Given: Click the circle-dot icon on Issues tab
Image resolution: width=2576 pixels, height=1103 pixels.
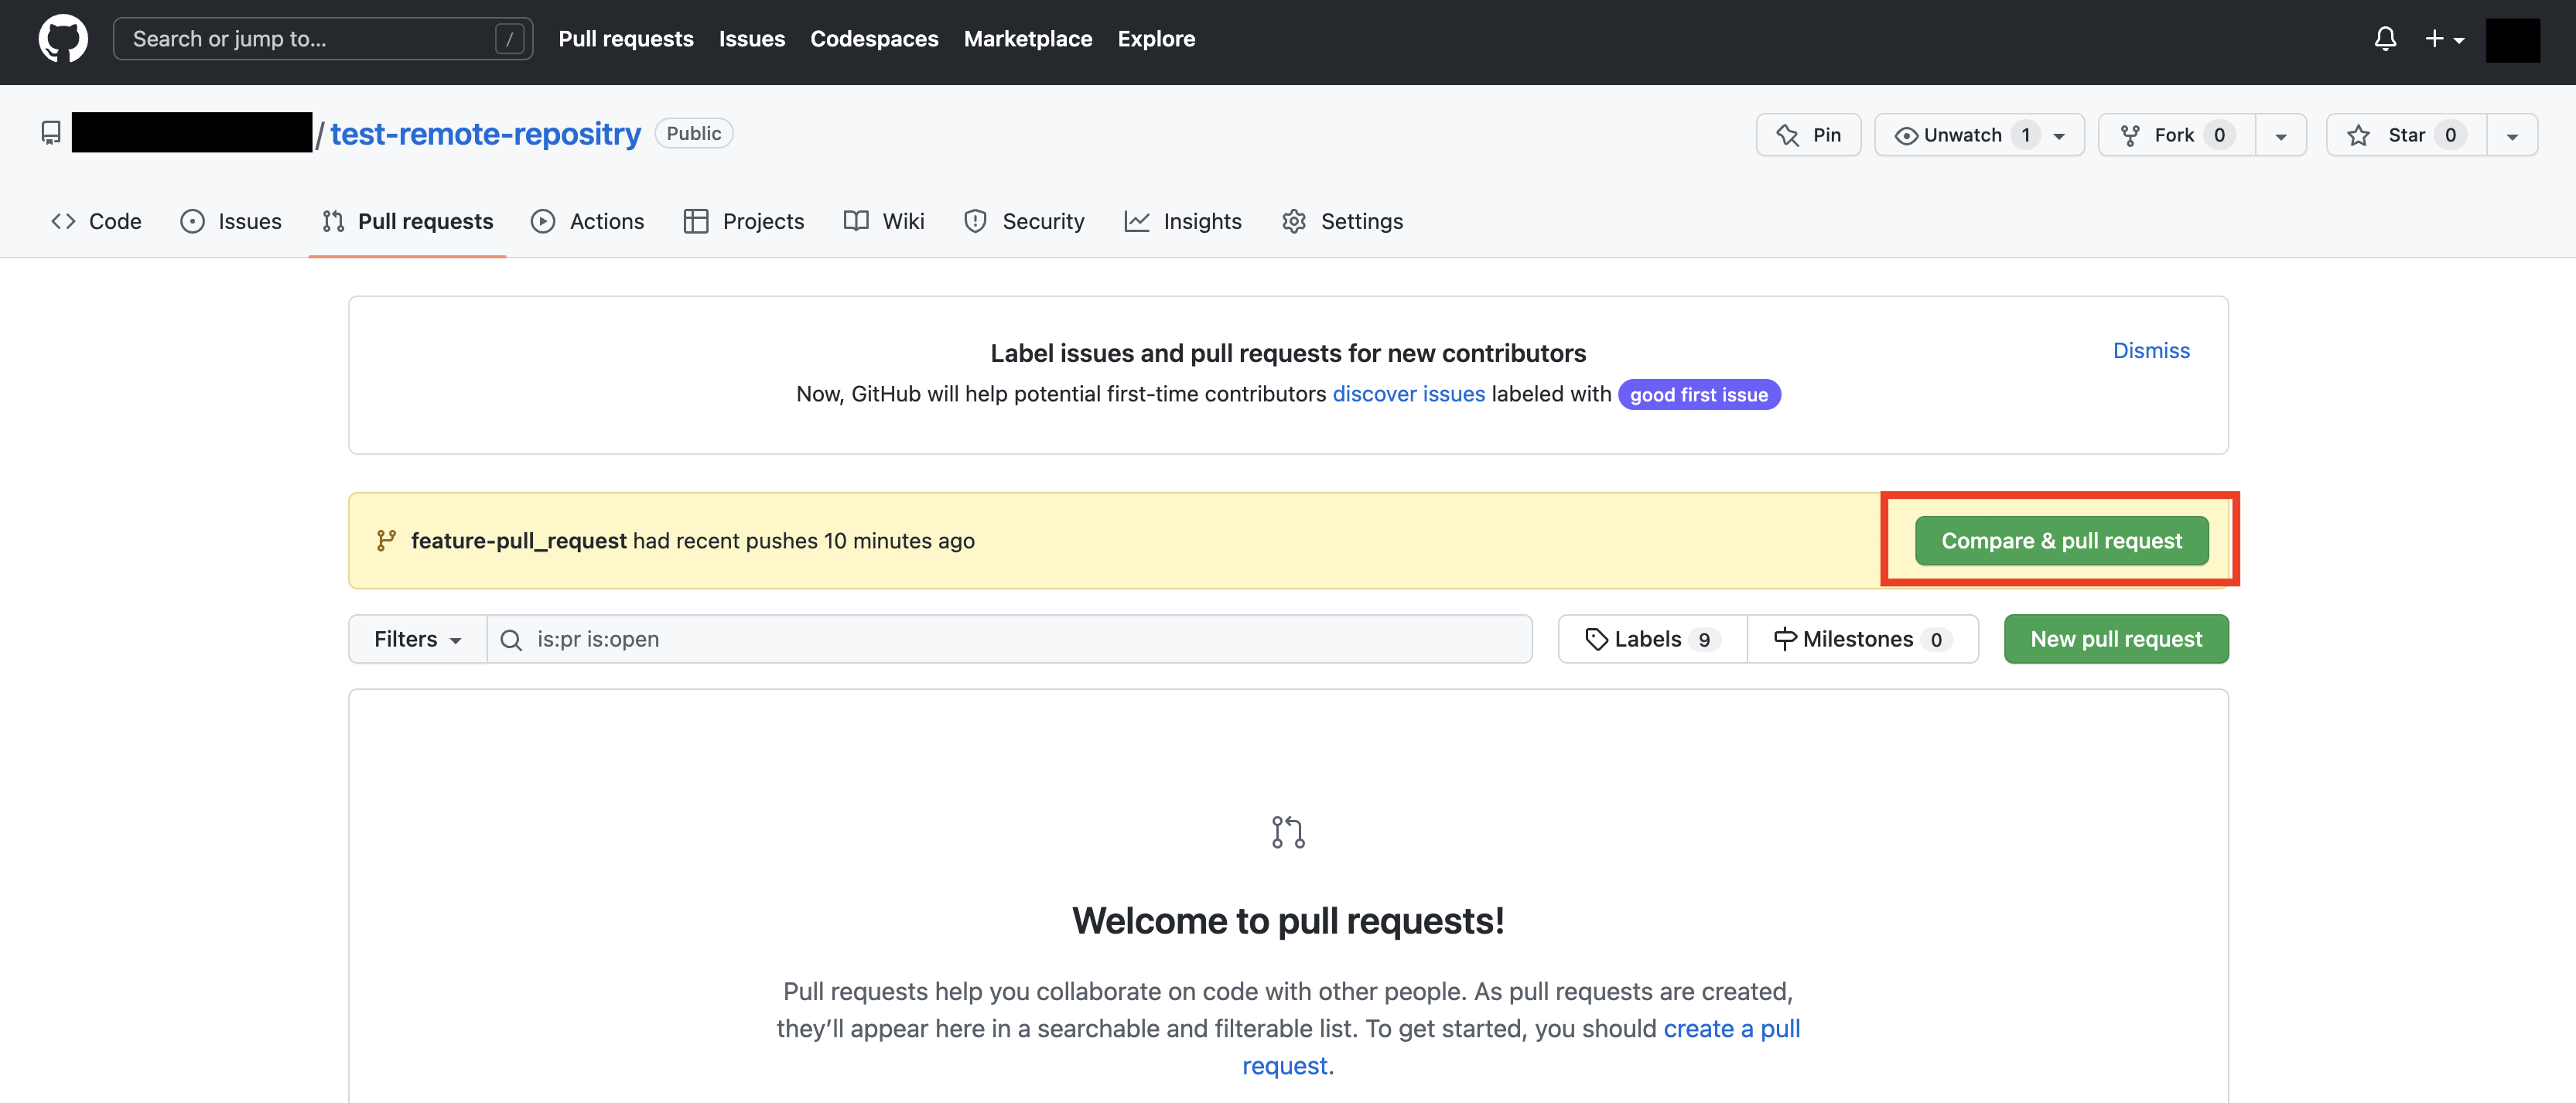Looking at the screenshot, I should 192,221.
